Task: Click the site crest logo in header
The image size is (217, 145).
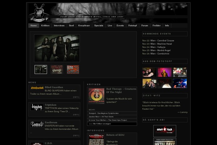Action: coord(39,13)
